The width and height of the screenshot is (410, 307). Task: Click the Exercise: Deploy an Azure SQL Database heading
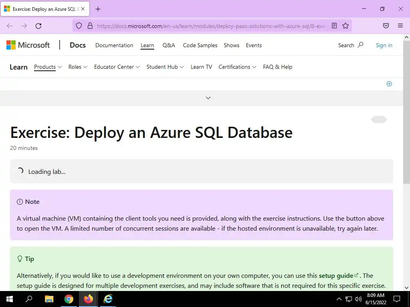(x=151, y=133)
